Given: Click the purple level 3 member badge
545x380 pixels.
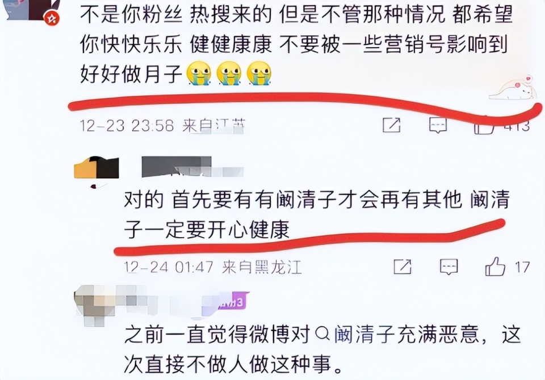Looking at the screenshot, I should pos(233,301).
